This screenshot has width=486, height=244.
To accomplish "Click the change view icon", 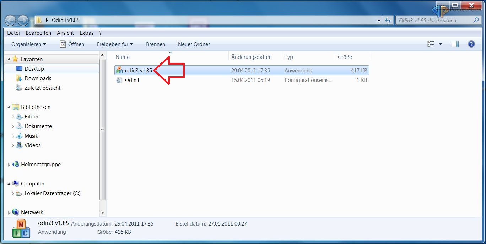I will (431, 44).
